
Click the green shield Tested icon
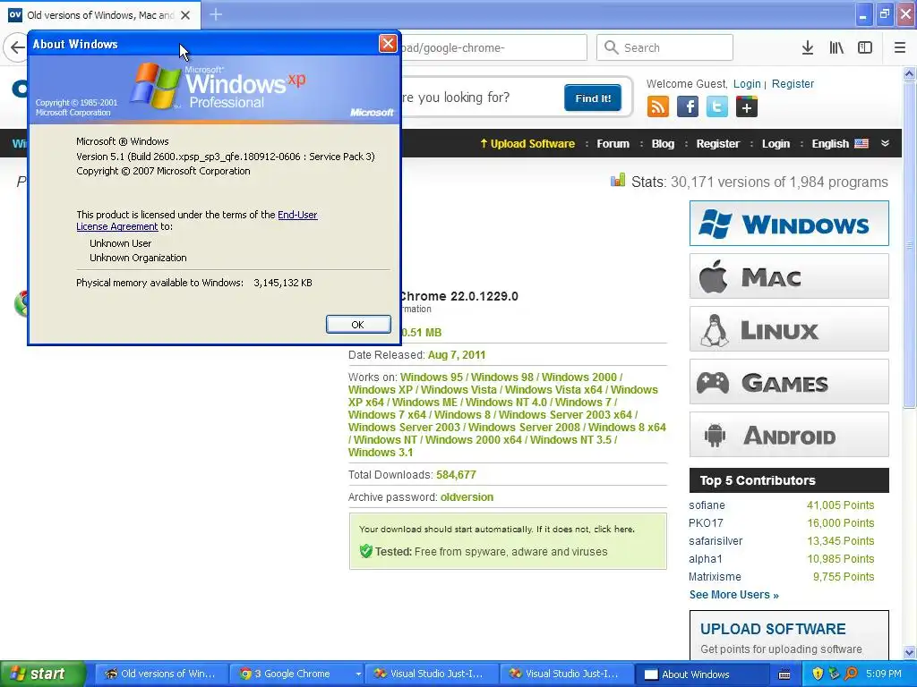pos(366,551)
